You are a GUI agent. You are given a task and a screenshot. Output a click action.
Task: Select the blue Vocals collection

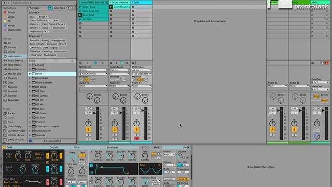[11, 25]
